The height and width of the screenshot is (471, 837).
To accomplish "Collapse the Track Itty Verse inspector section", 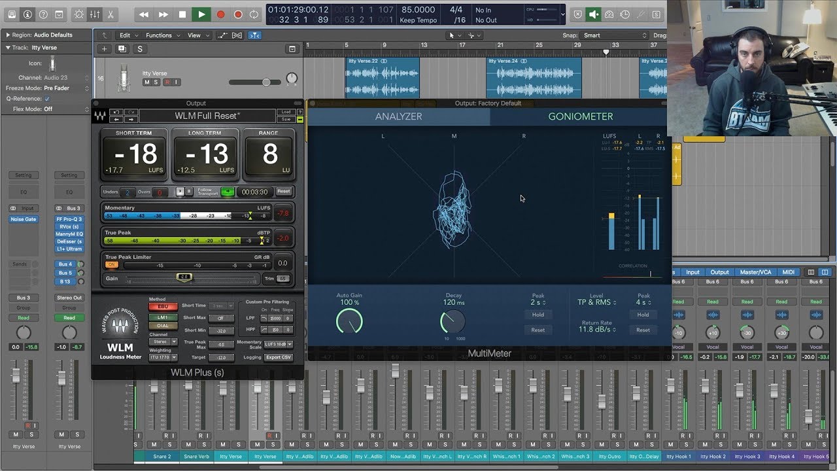I will (x=8, y=48).
